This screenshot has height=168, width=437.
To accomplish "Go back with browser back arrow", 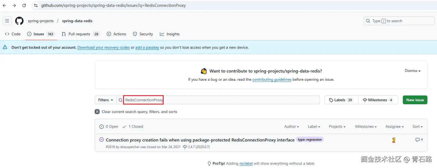I will 5,5.
